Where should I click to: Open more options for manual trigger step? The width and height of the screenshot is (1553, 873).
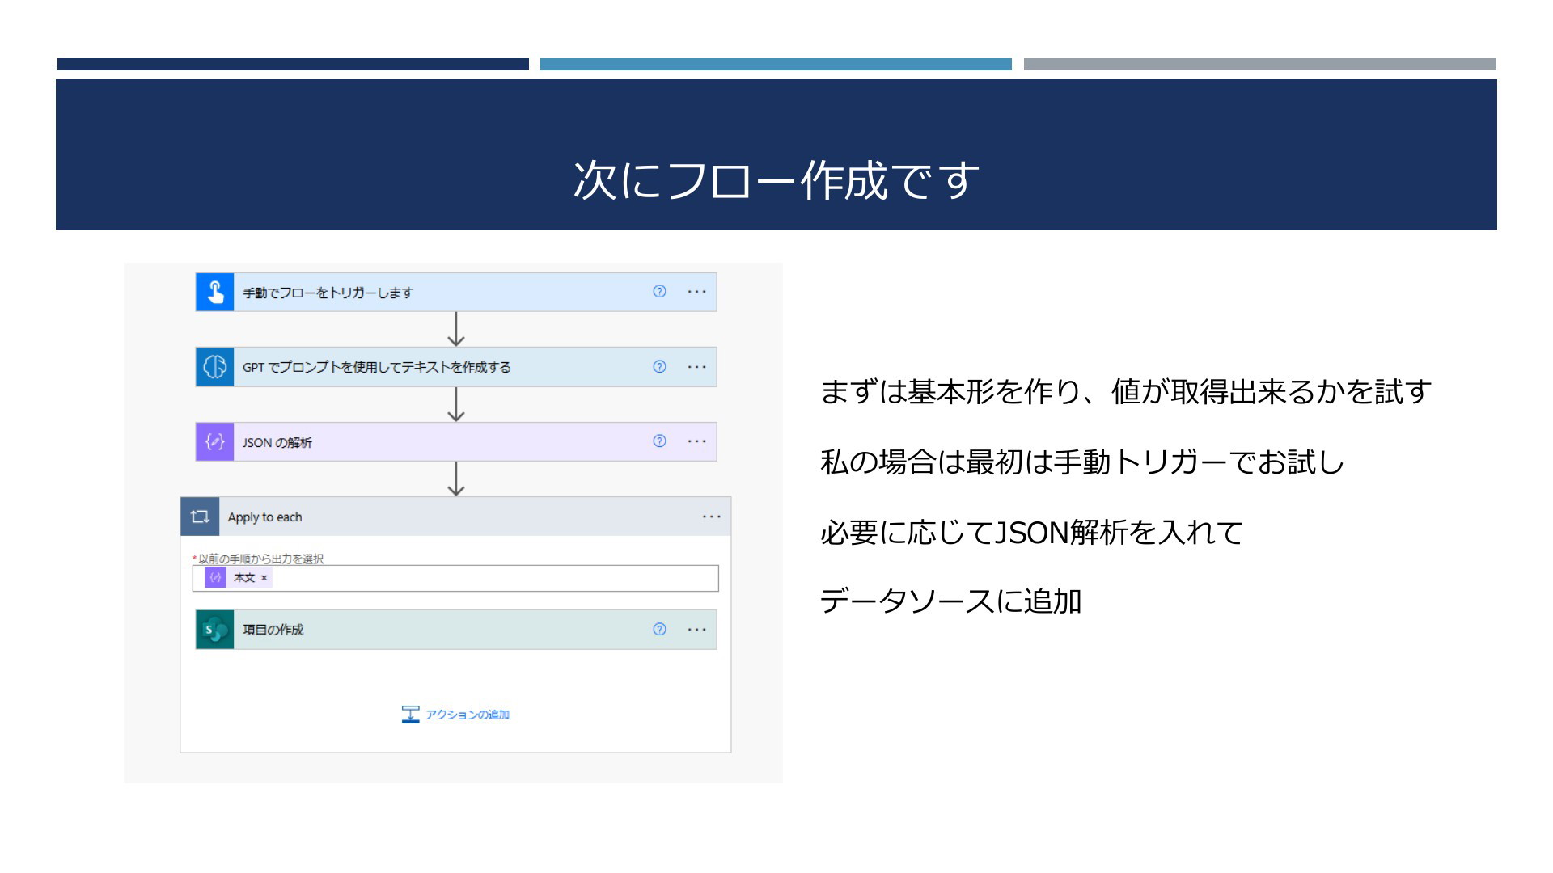(696, 292)
